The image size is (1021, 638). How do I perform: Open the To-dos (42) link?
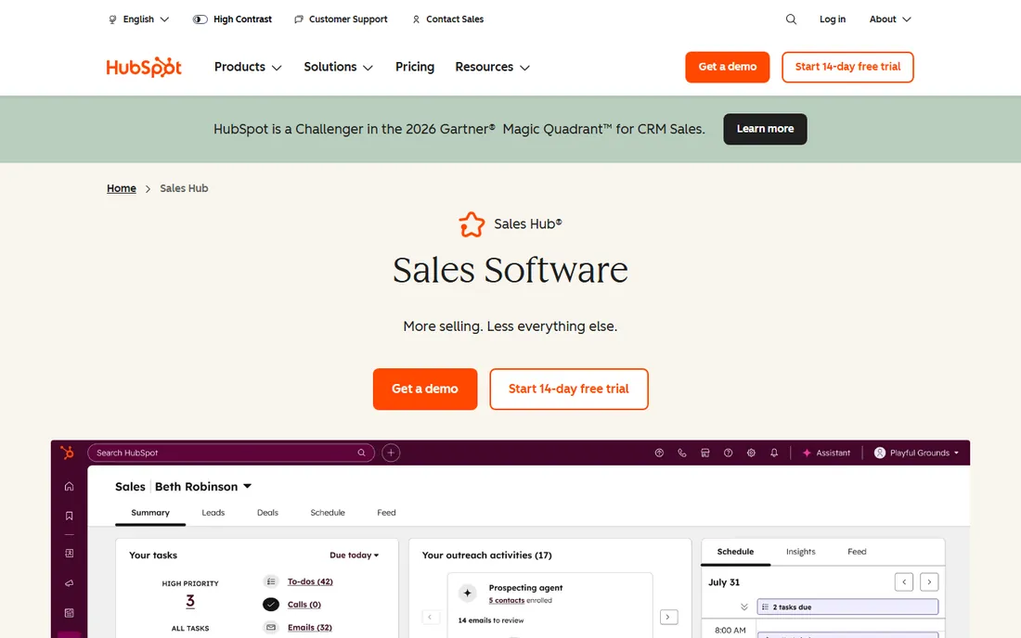pyautogui.click(x=310, y=581)
